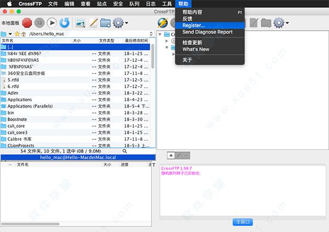The image size is (329, 232).
Task: Click the pencil edit file icon
Action: pyautogui.click(x=93, y=22)
